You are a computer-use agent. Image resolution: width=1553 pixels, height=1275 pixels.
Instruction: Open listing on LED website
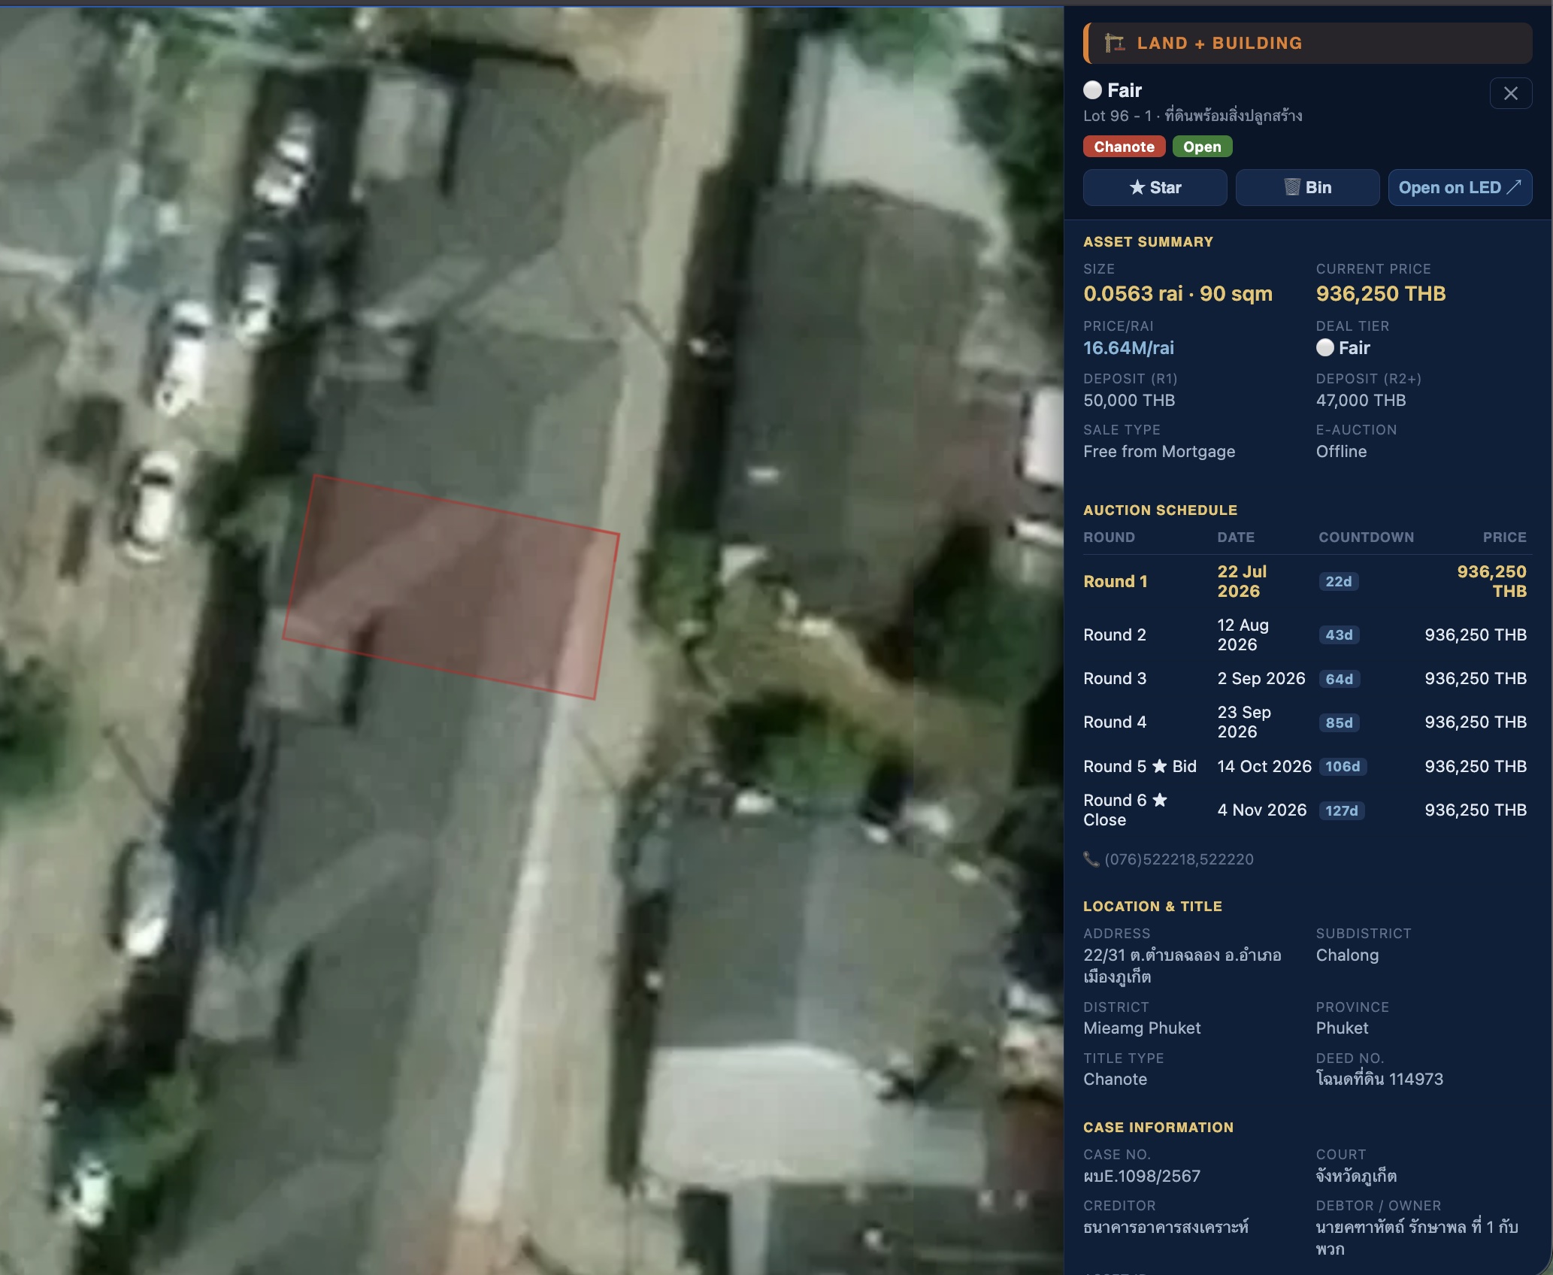point(1460,188)
